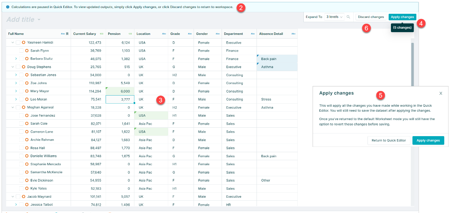Expand the Sebastian Jones row

tap(16, 75)
